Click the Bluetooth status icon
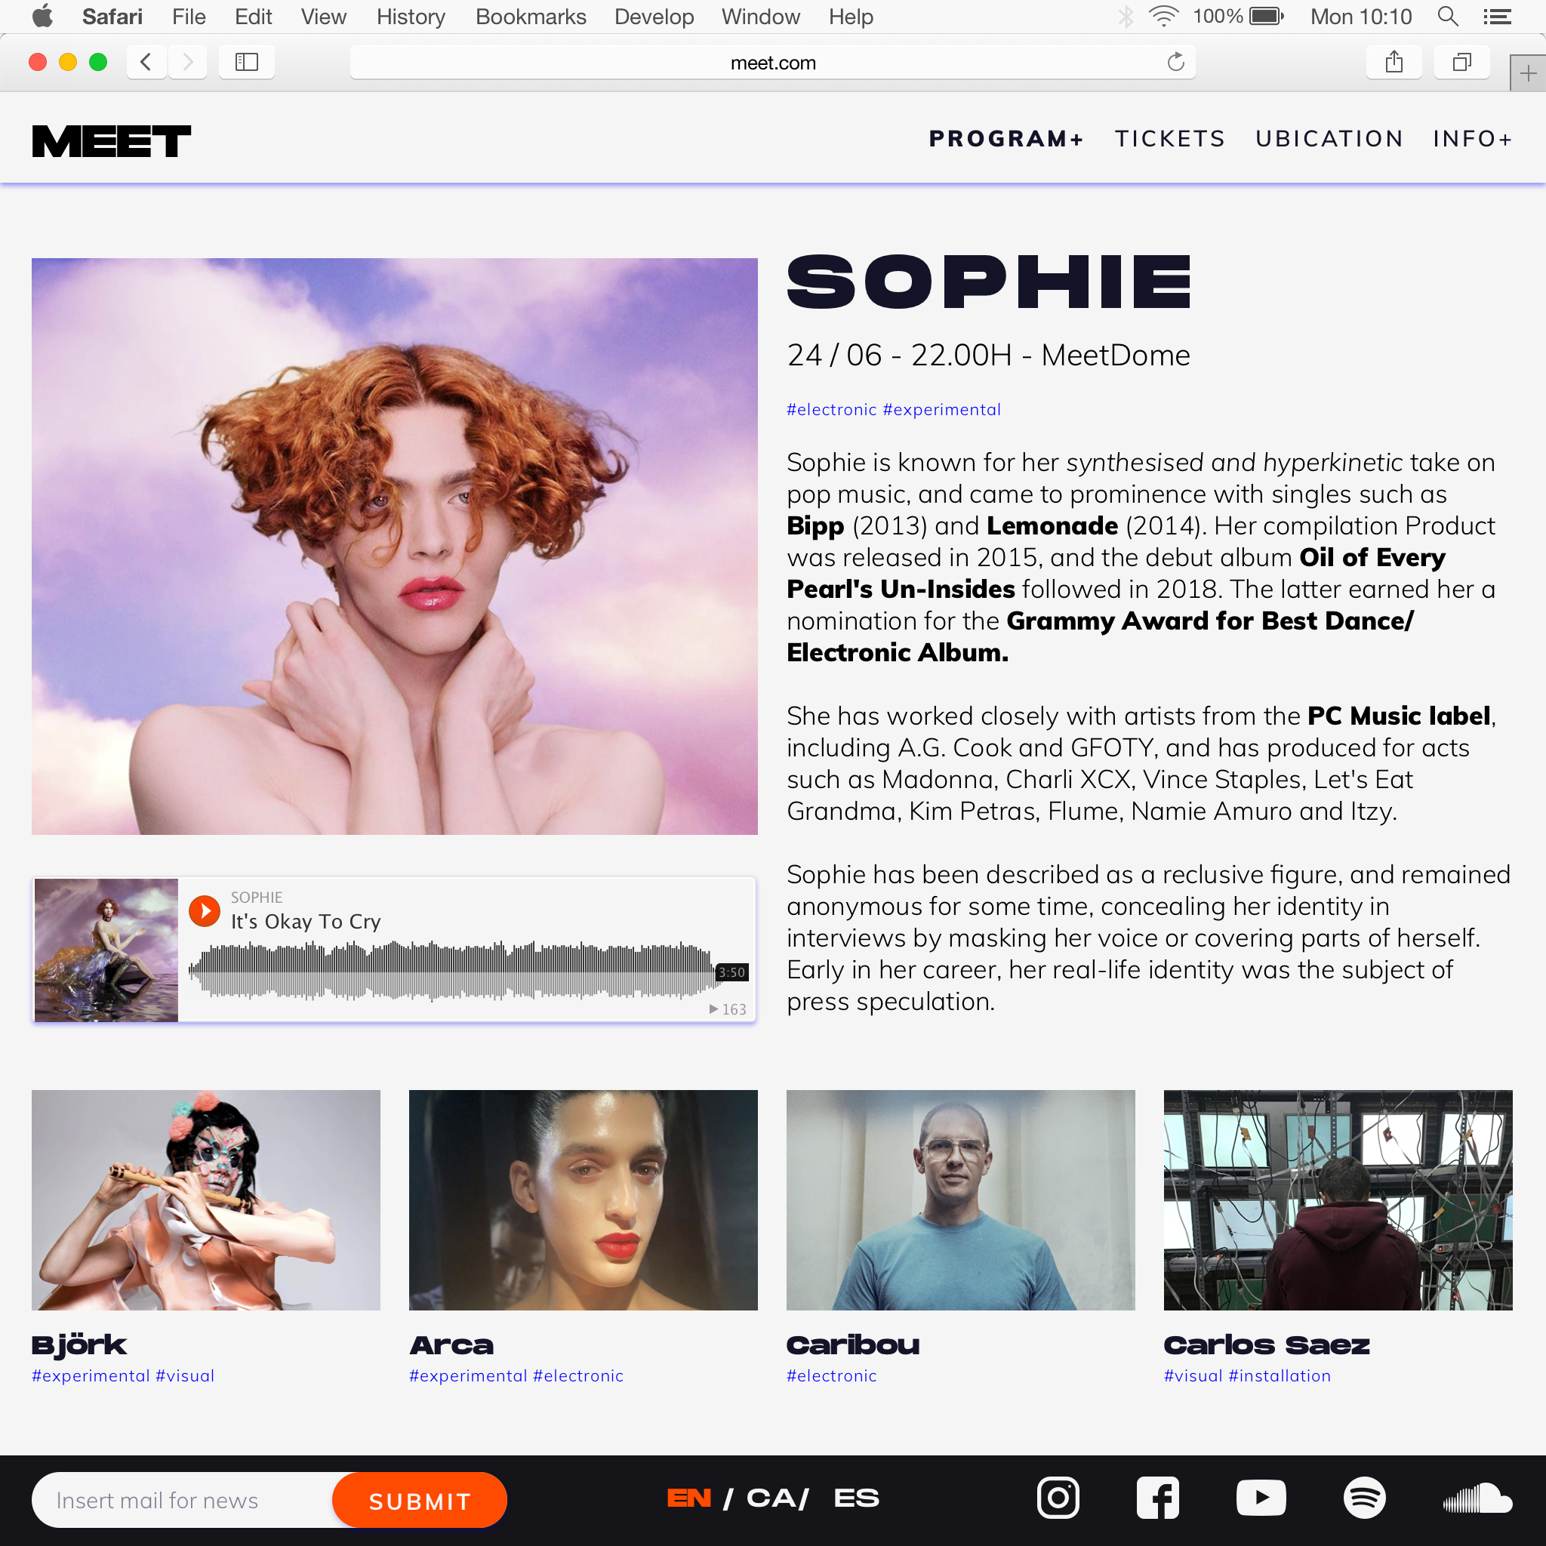 click(1126, 17)
